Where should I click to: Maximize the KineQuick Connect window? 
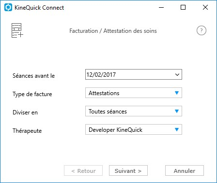[183, 7]
